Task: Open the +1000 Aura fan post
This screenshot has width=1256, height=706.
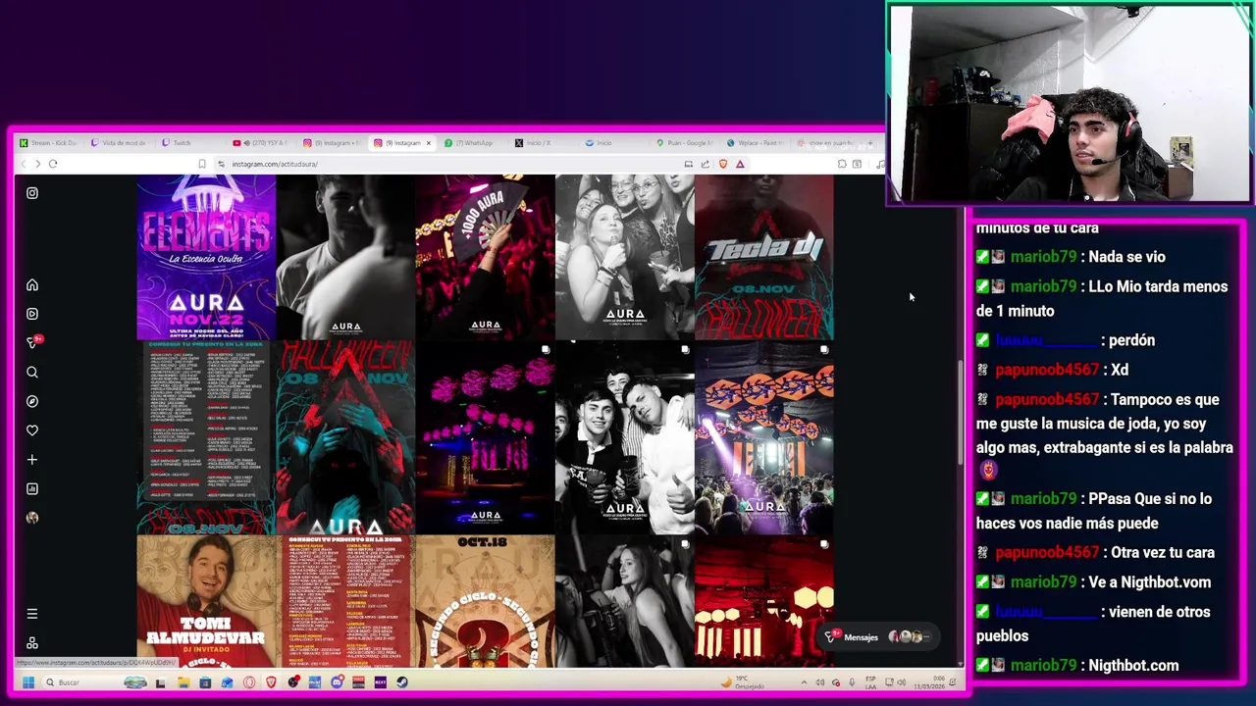Action: coord(485,257)
